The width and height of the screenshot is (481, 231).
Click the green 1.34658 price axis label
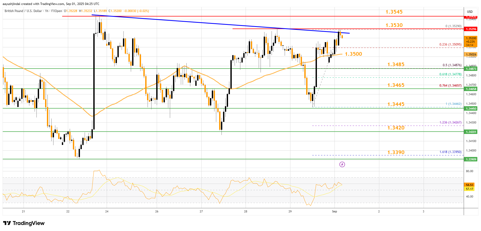[x=471, y=89]
